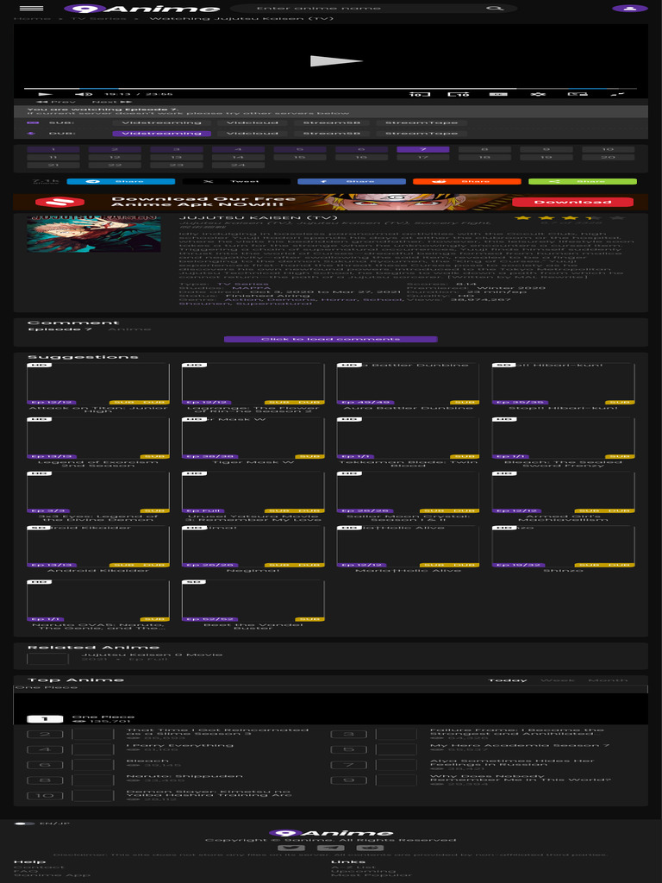Viewport: 662px width, 883px height.
Task: Toggle the EN/JP title language switch
Action: [x=25, y=824]
